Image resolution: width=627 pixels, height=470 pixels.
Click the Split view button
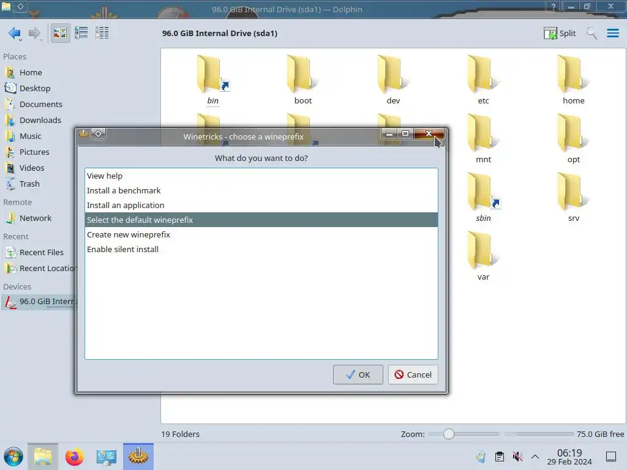click(x=560, y=33)
